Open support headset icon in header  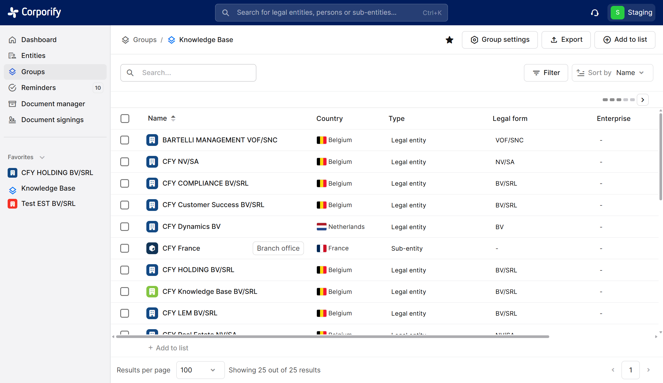click(595, 13)
